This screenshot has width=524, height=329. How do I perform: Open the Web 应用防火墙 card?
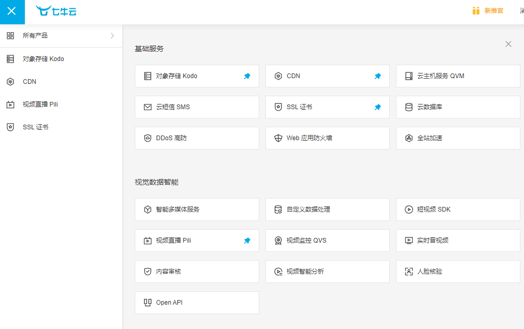pos(328,138)
